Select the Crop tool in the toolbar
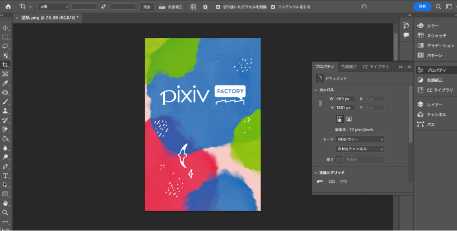Screen dimensions: 457x231 click(5, 65)
